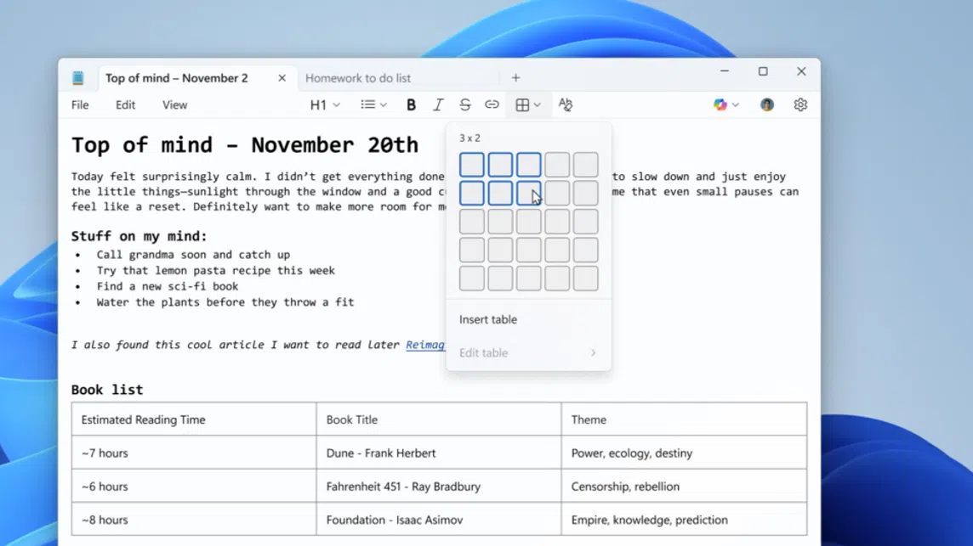Click Insert table option
This screenshot has width=973, height=546.
click(x=488, y=320)
